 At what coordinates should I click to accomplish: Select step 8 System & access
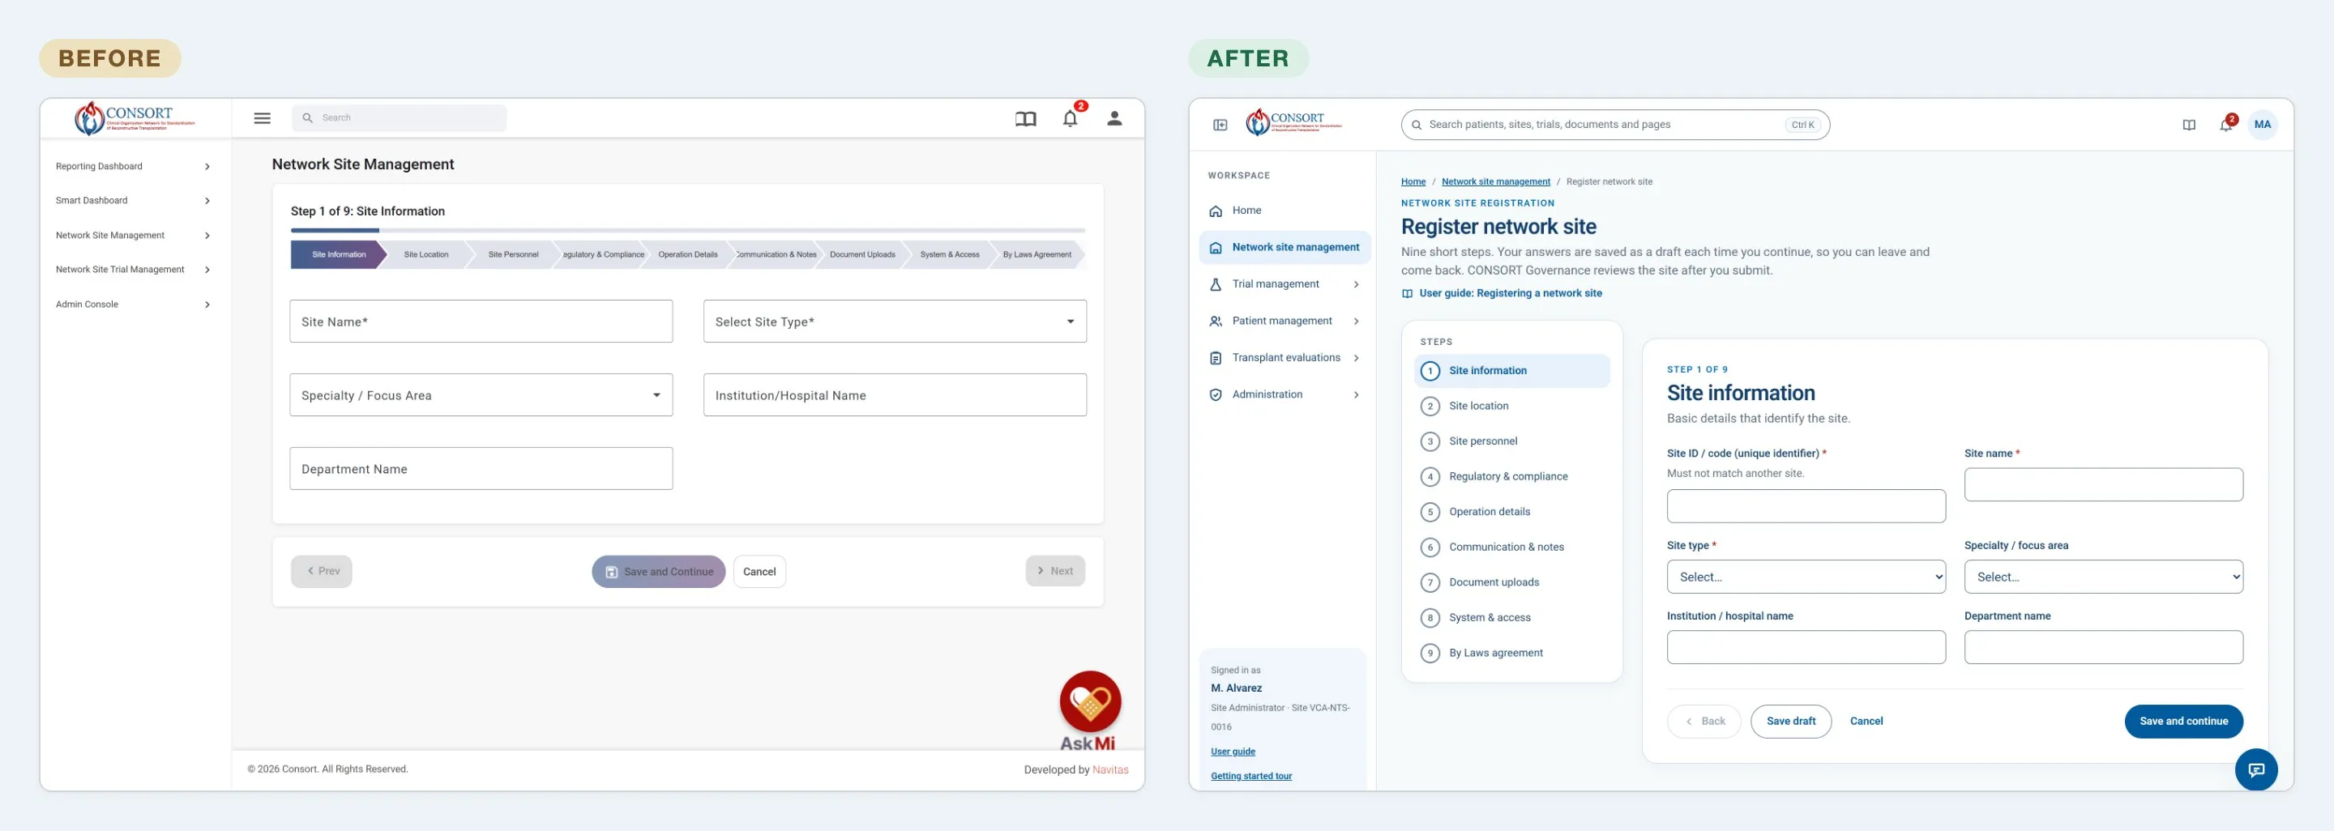point(1511,617)
